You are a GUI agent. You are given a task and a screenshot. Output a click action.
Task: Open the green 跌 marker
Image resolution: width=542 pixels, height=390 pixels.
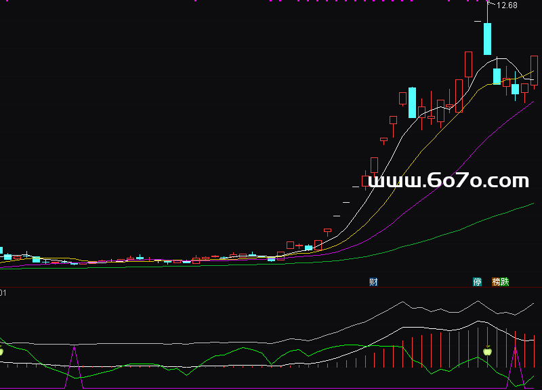tap(505, 282)
